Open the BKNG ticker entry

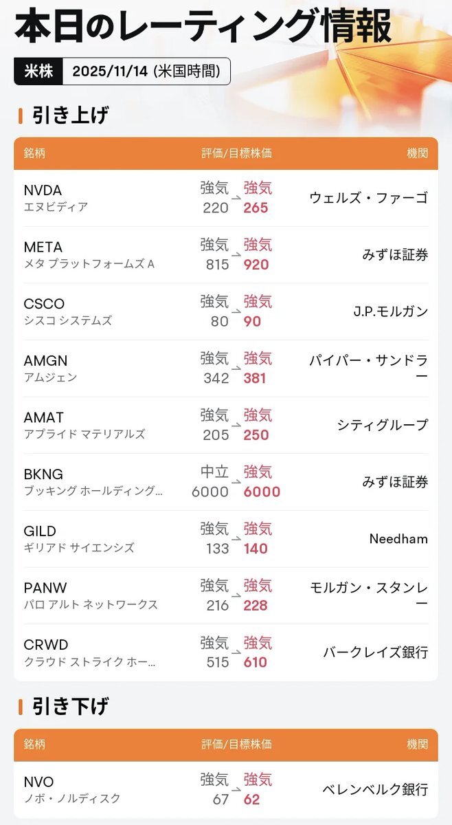coord(43,474)
